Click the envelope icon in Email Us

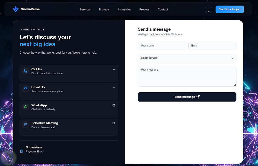(26, 89)
